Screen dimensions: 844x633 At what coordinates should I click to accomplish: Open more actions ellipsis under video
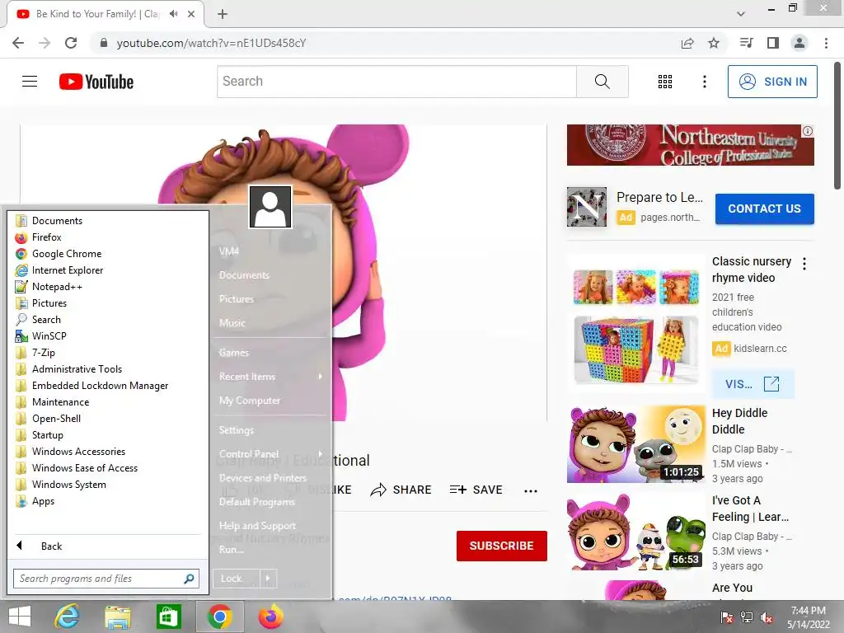[x=531, y=490]
